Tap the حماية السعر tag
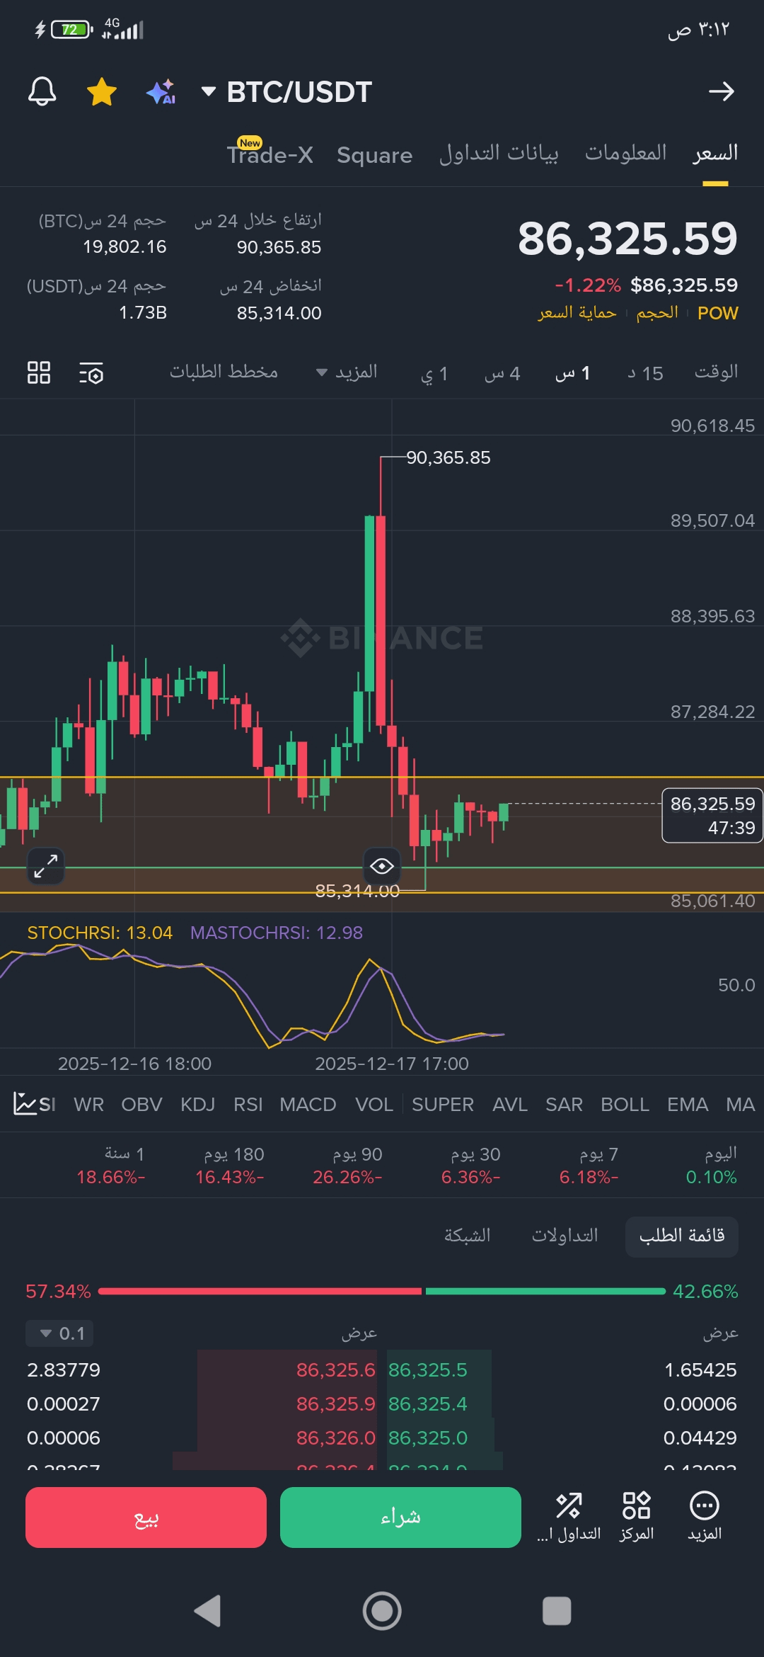The width and height of the screenshot is (764, 1657). [577, 313]
